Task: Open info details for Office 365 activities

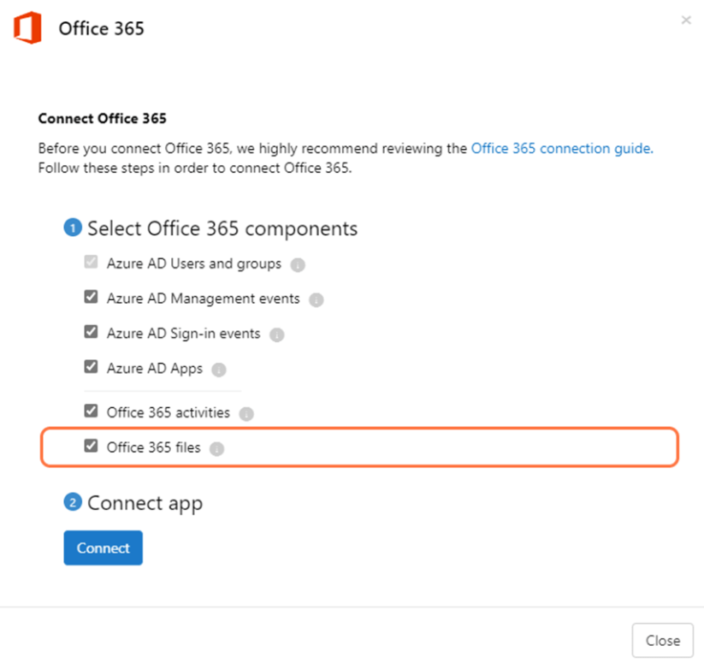Action: (246, 413)
